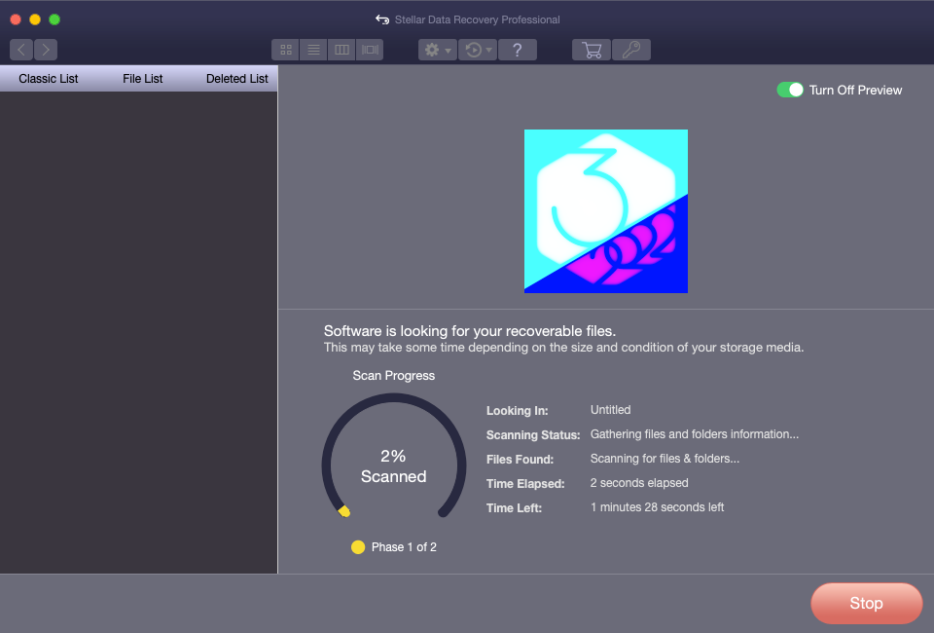Select the Deleted List tab
The width and height of the screenshot is (934, 633).
(237, 79)
